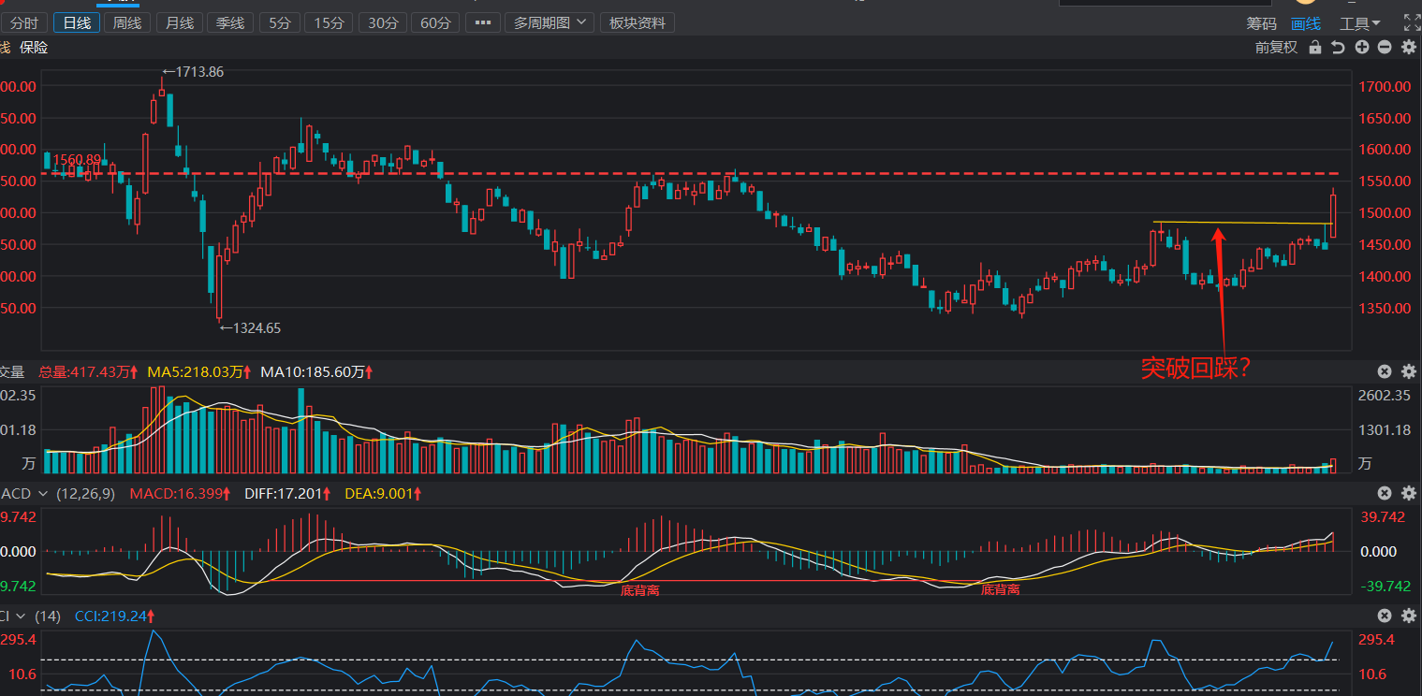
Task: Click the 1324.65 low price label
Action: [x=250, y=327]
